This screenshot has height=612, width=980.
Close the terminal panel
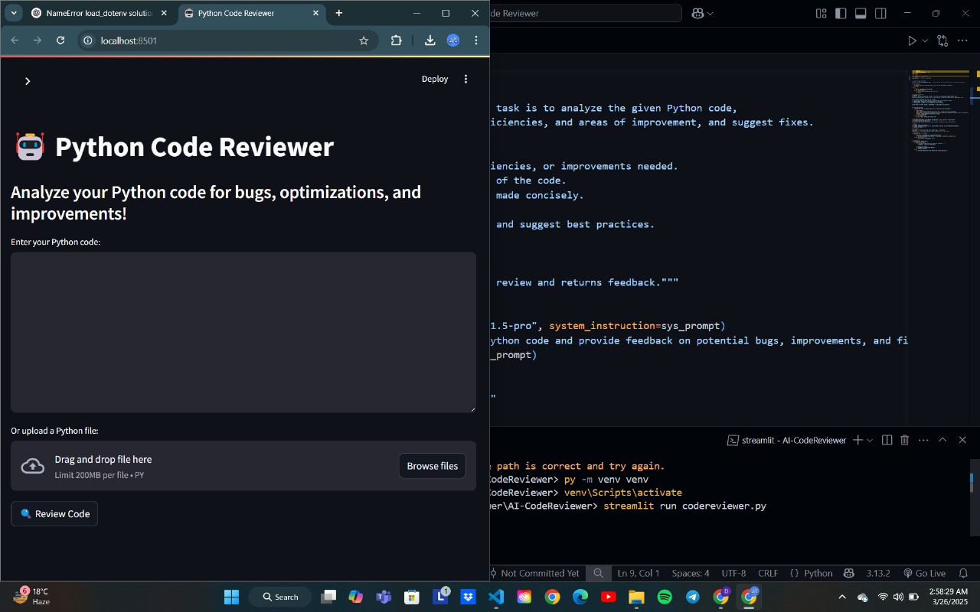click(x=962, y=440)
